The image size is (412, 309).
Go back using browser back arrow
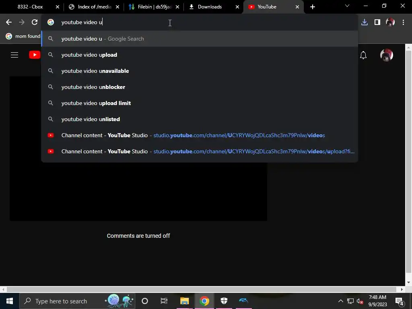[x=9, y=23]
